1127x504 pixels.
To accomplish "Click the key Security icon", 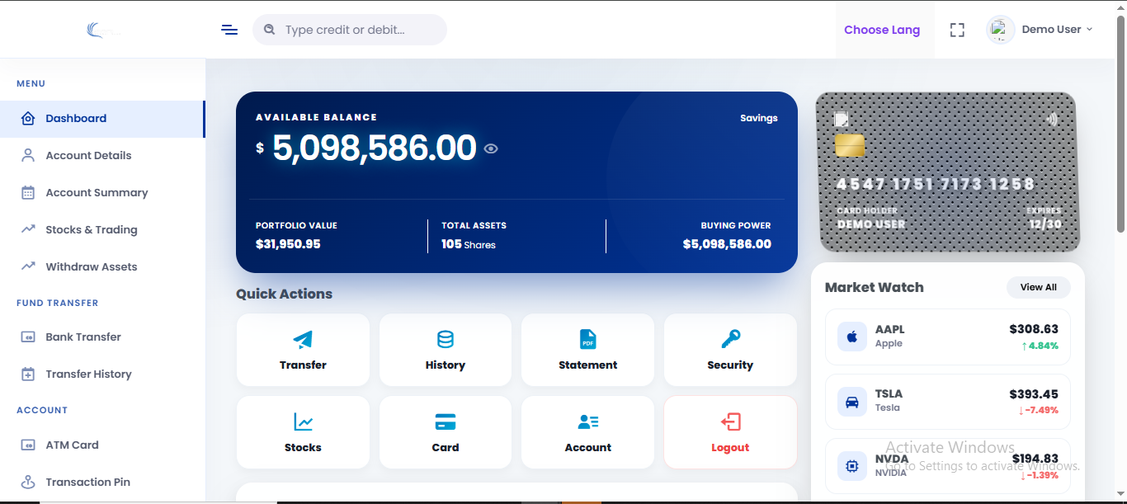I will click(x=730, y=339).
